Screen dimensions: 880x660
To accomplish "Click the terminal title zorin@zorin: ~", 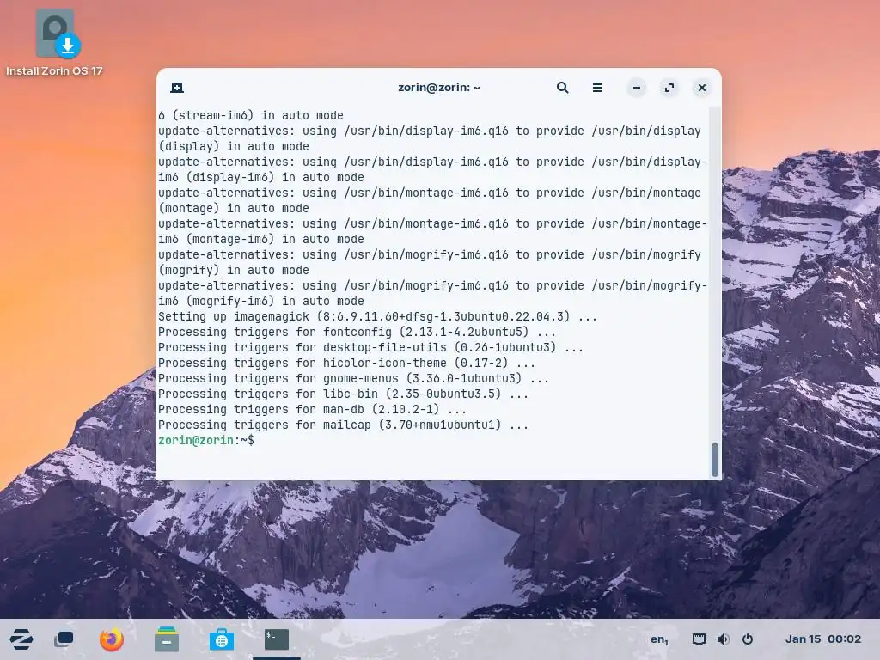I will (439, 88).
